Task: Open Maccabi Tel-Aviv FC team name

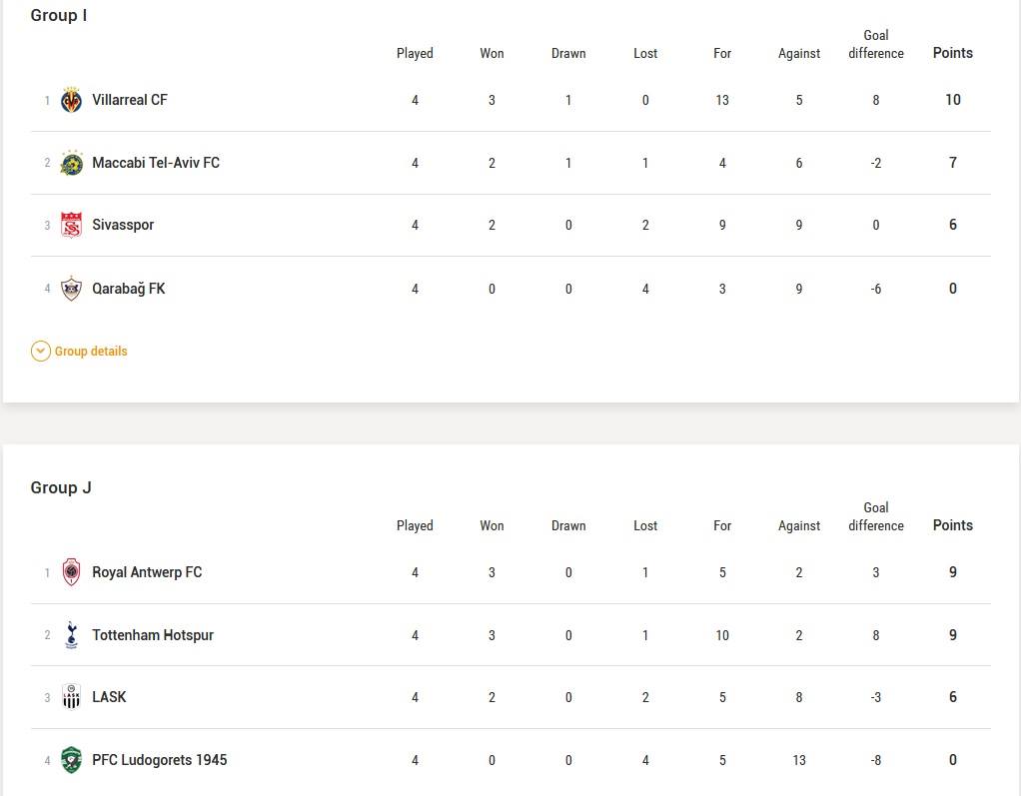Action: tap(156, 163)
